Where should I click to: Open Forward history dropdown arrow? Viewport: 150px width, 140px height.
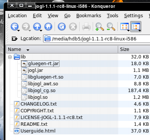pos(30,31)
